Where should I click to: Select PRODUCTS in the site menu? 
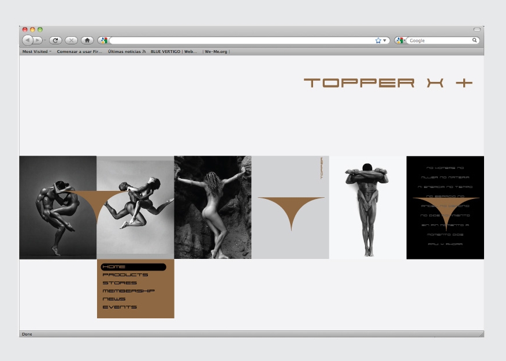pyautogui.click(x=125, y=274)
